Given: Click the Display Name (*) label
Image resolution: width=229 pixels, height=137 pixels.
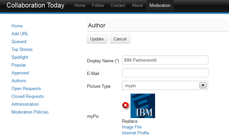Looking at the screenshot, I should [x=103, y=61].
